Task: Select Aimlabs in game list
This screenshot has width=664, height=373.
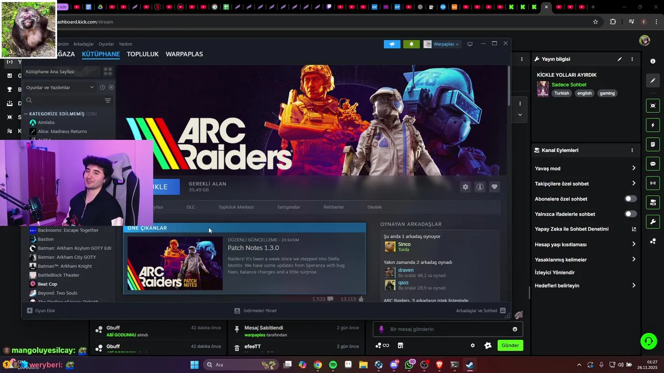Action: [46, 123]
